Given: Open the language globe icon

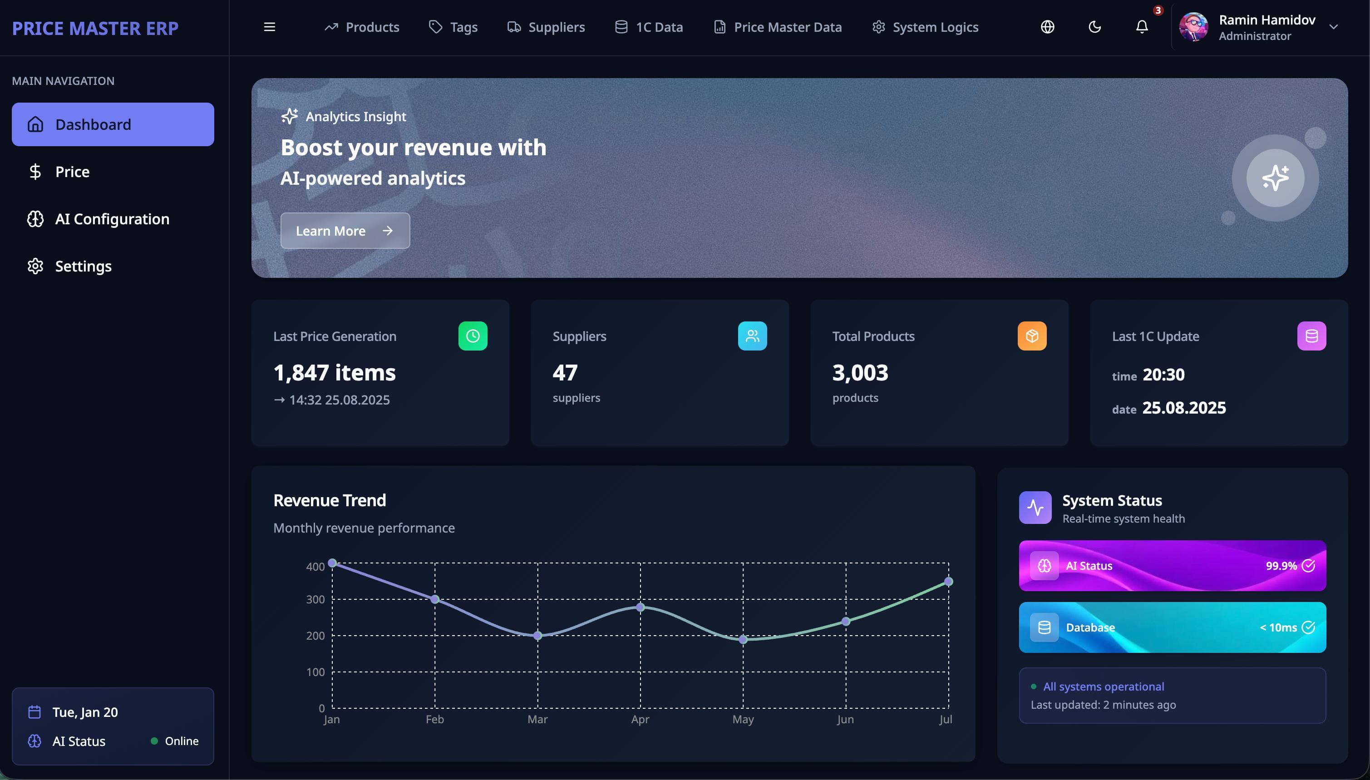Looking at the screenshot, I should pos(1047,27).
